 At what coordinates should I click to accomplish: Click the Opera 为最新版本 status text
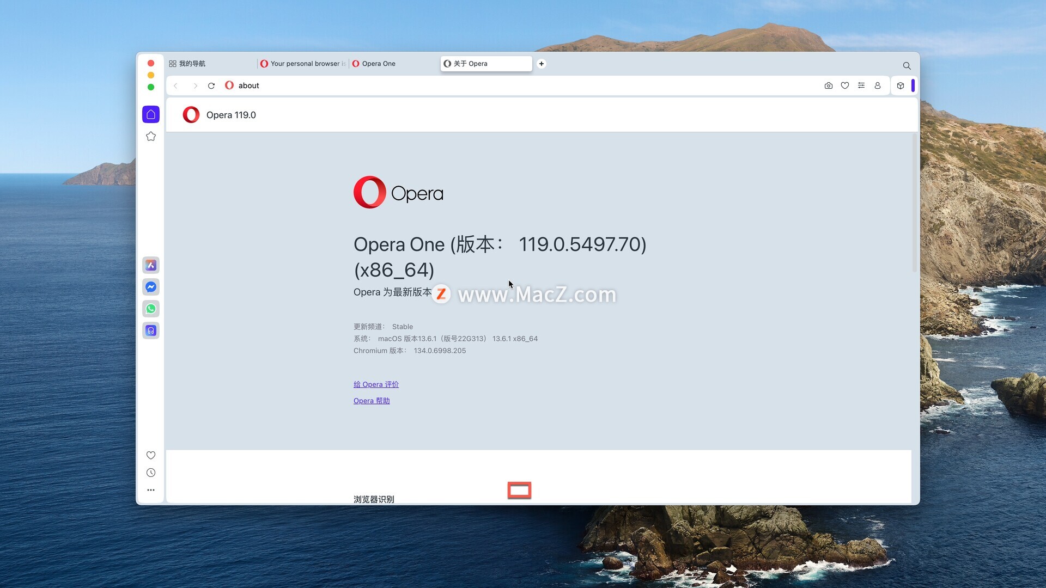pos(392,292)
